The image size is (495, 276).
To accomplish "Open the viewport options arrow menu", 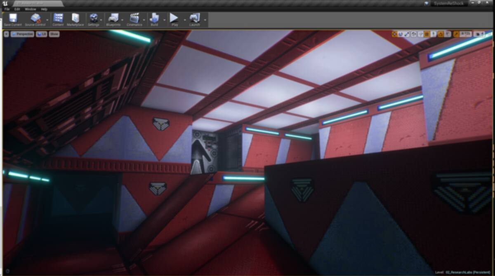I will (6, 34).
